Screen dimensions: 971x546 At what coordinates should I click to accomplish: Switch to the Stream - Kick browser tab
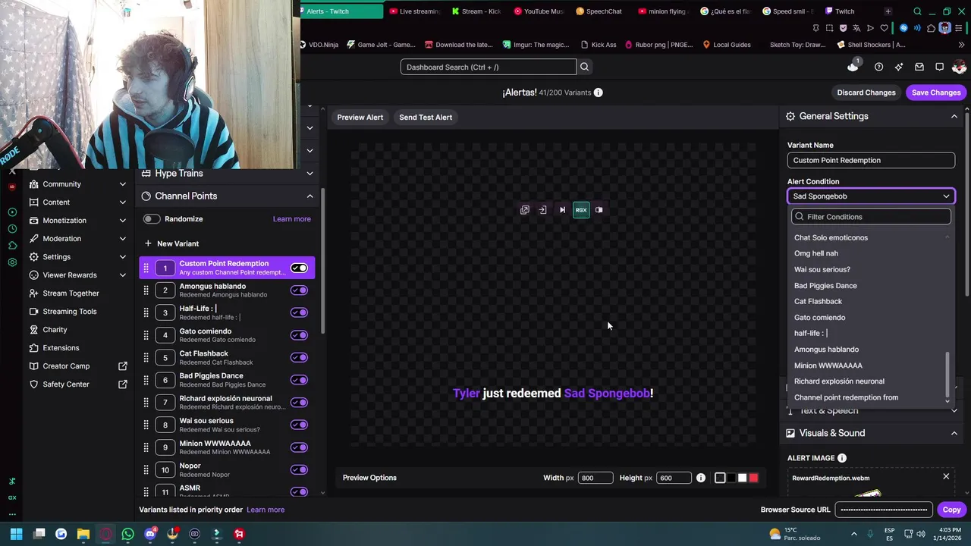pos(476,11)
